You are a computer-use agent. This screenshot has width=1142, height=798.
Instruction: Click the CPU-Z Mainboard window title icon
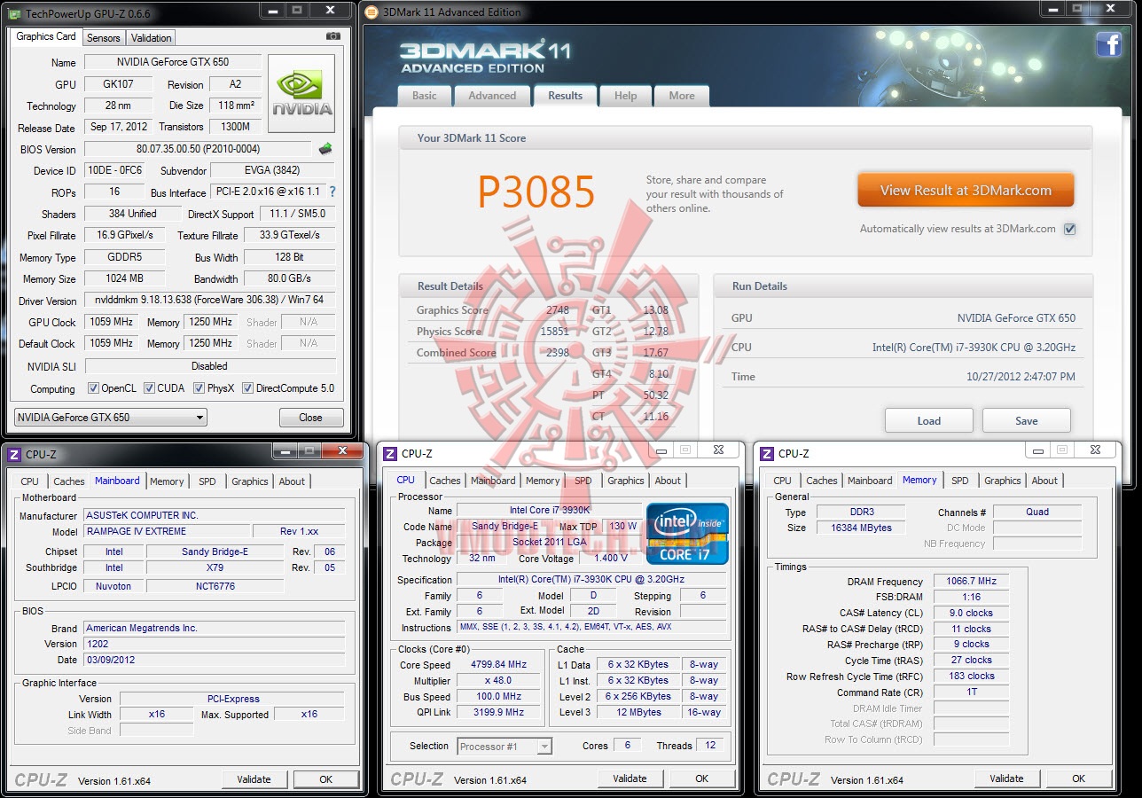(13, 454)
